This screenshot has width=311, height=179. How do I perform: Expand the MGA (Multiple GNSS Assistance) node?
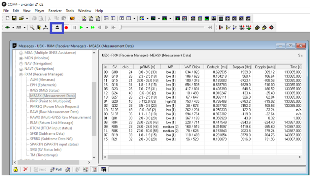[21, 53]
